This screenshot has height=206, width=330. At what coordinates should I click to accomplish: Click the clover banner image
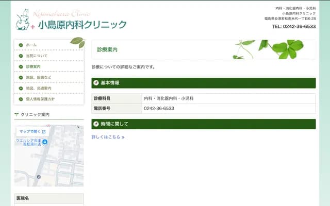pos(273,49)
